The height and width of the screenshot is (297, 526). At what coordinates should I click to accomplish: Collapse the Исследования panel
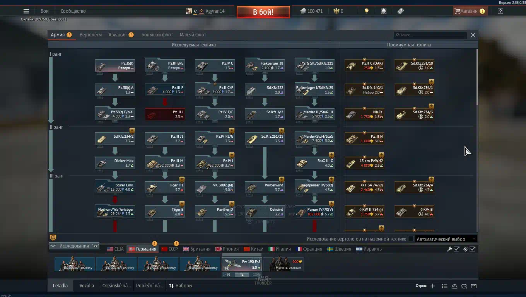[74, 246]
